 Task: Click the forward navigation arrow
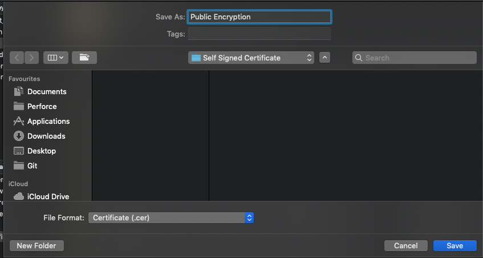[31, 58]
